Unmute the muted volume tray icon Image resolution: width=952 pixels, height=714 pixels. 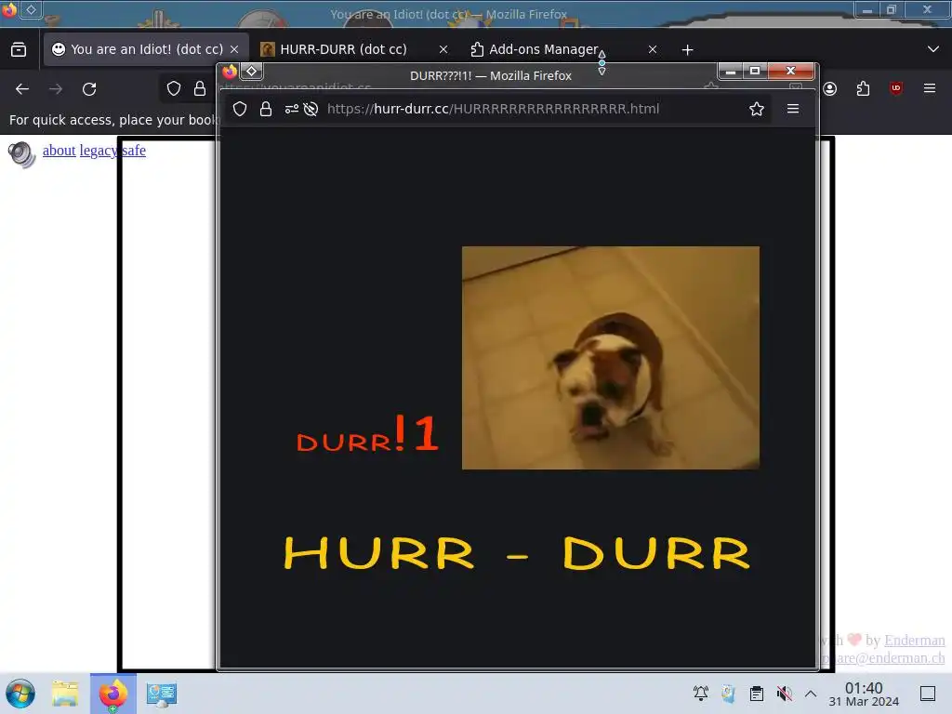coord(785,694)
